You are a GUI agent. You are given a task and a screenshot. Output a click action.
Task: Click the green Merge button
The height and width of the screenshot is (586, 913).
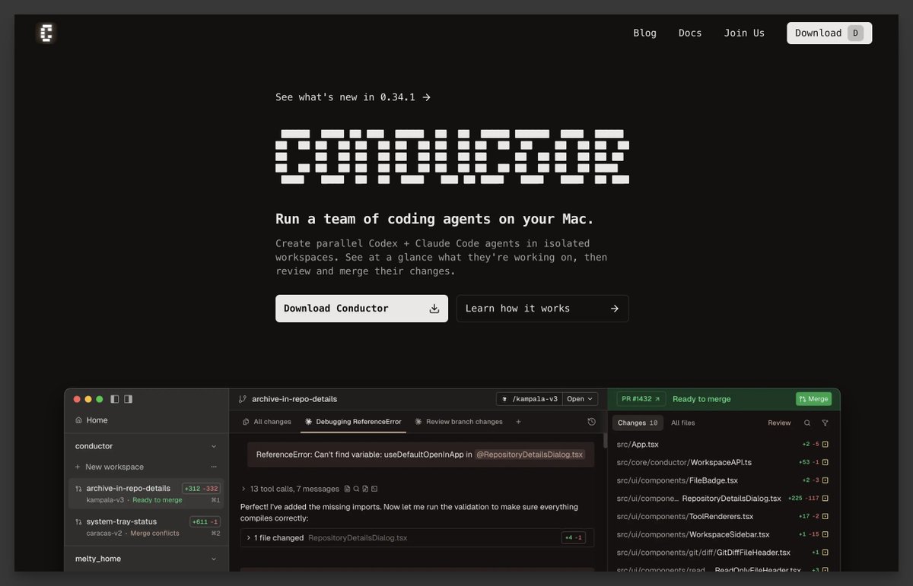pos(813,399)
